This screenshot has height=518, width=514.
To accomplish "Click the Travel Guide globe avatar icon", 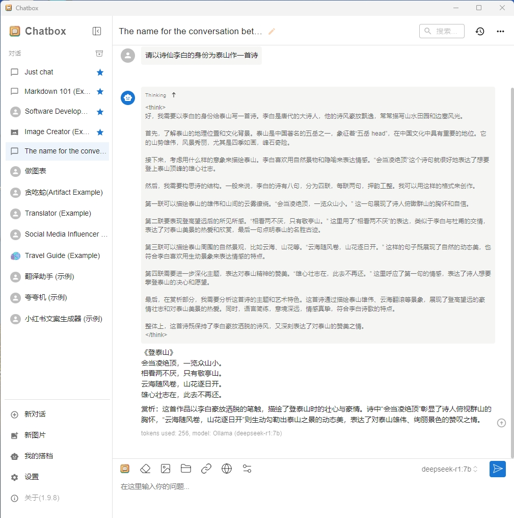I will 15,256.
